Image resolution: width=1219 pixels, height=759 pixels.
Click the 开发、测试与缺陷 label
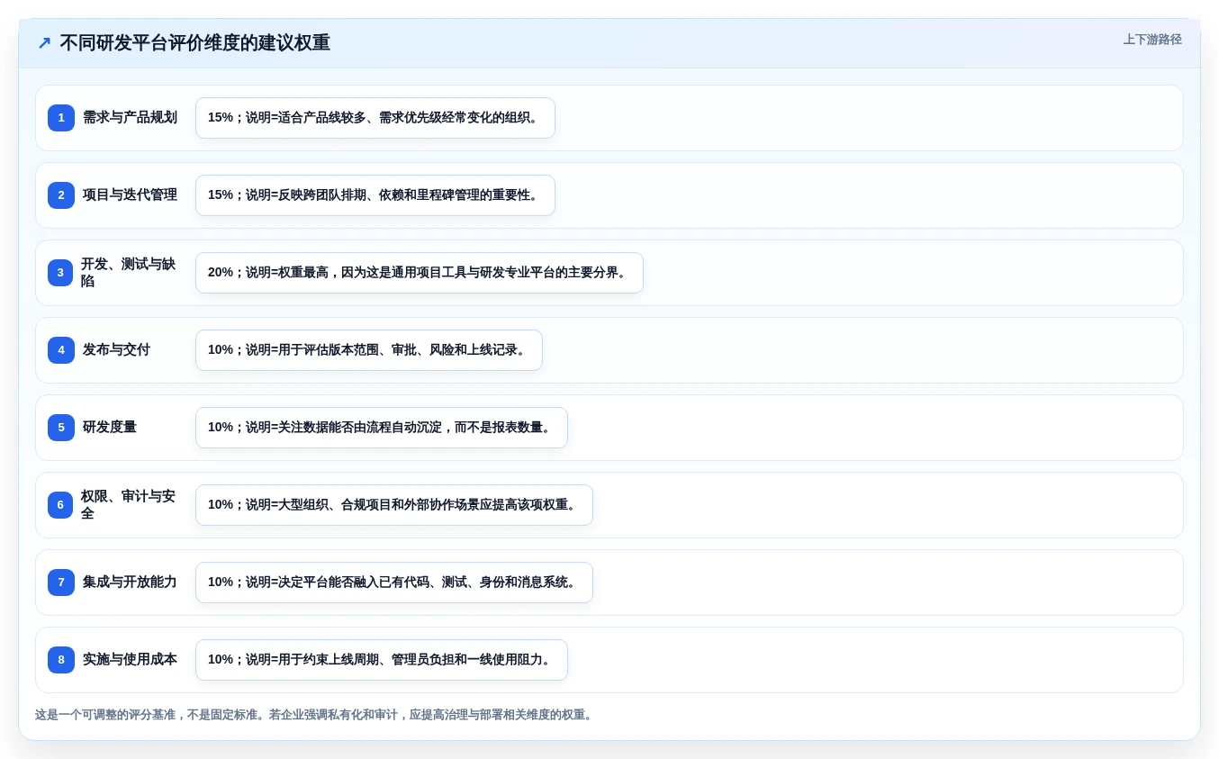pos(128,273)
